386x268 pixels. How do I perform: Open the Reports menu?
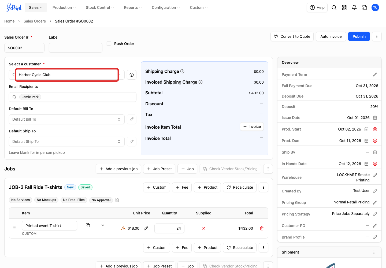pos(133,8)
